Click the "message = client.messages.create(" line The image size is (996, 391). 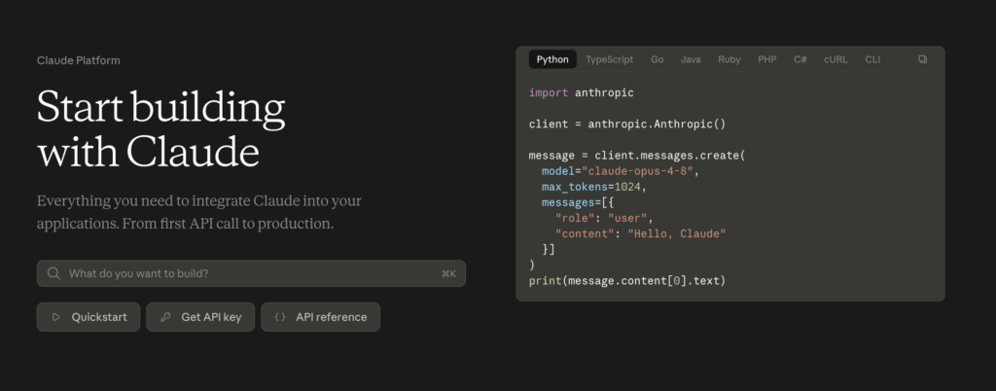pyautogui.click(x=637, y=156)
